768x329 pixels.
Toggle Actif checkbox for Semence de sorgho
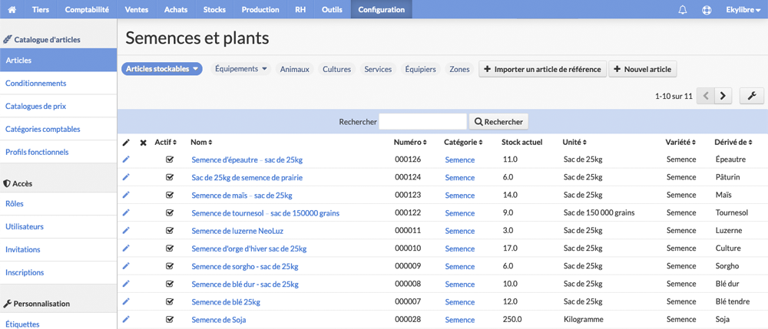[170, 266]
